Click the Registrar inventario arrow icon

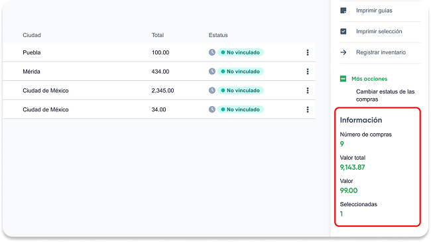point(343,52)
